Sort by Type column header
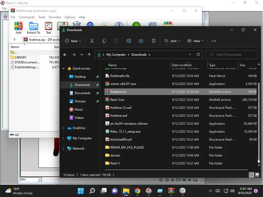This screenshot has height=197, width=263. 222,65
